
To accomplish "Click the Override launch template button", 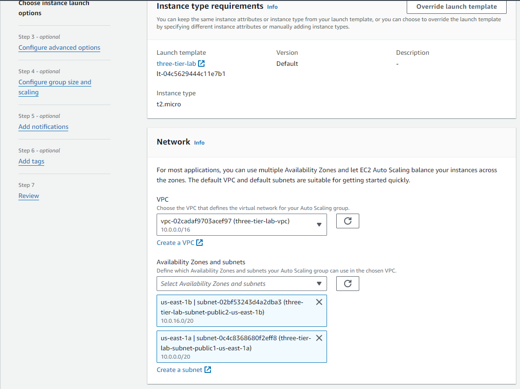I will click(456, 7).
